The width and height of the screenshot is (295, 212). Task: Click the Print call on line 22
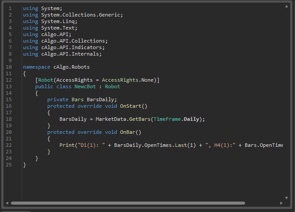click(66, 145)
